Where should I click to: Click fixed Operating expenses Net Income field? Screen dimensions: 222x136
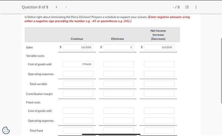pyautogui.click(x=160, y=121)
